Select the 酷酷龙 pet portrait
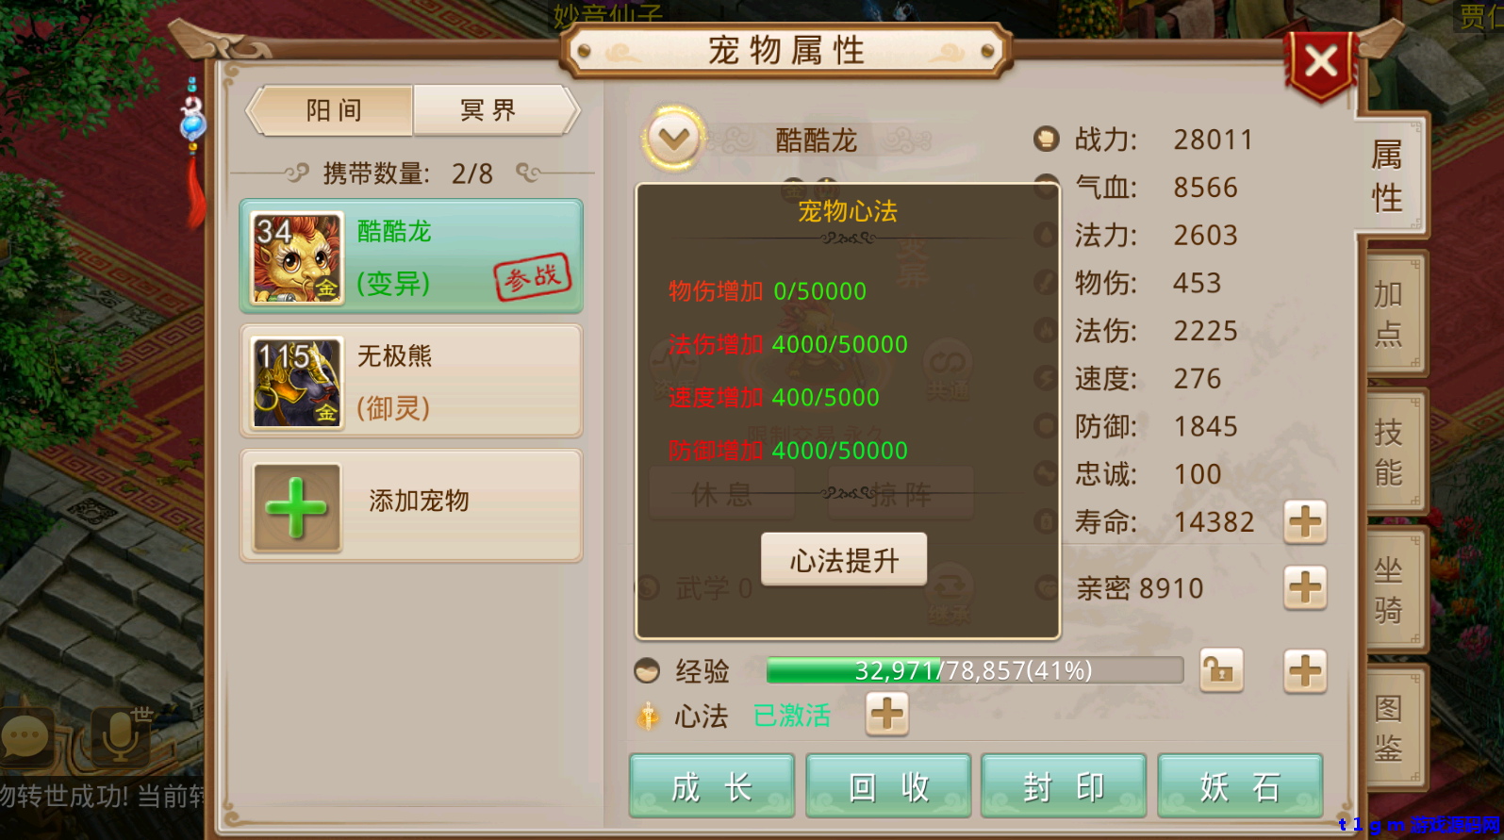 297,257
